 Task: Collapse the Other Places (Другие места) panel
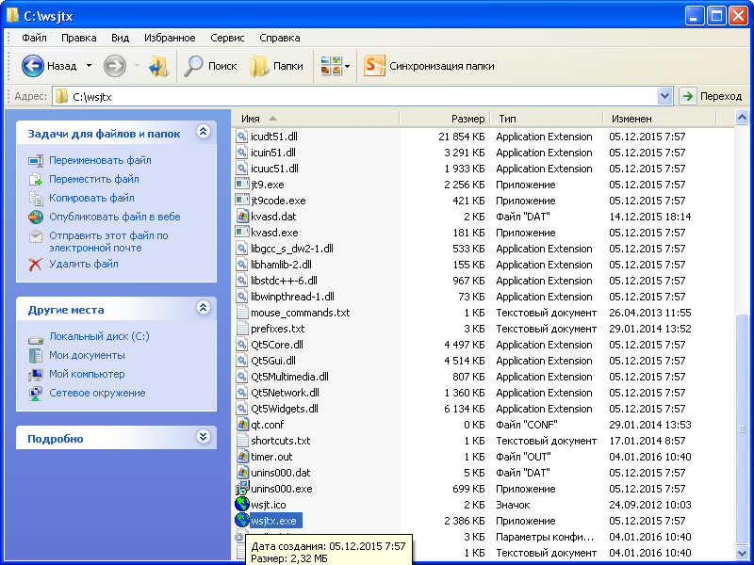pyautogui.click(x=202, y=308)
